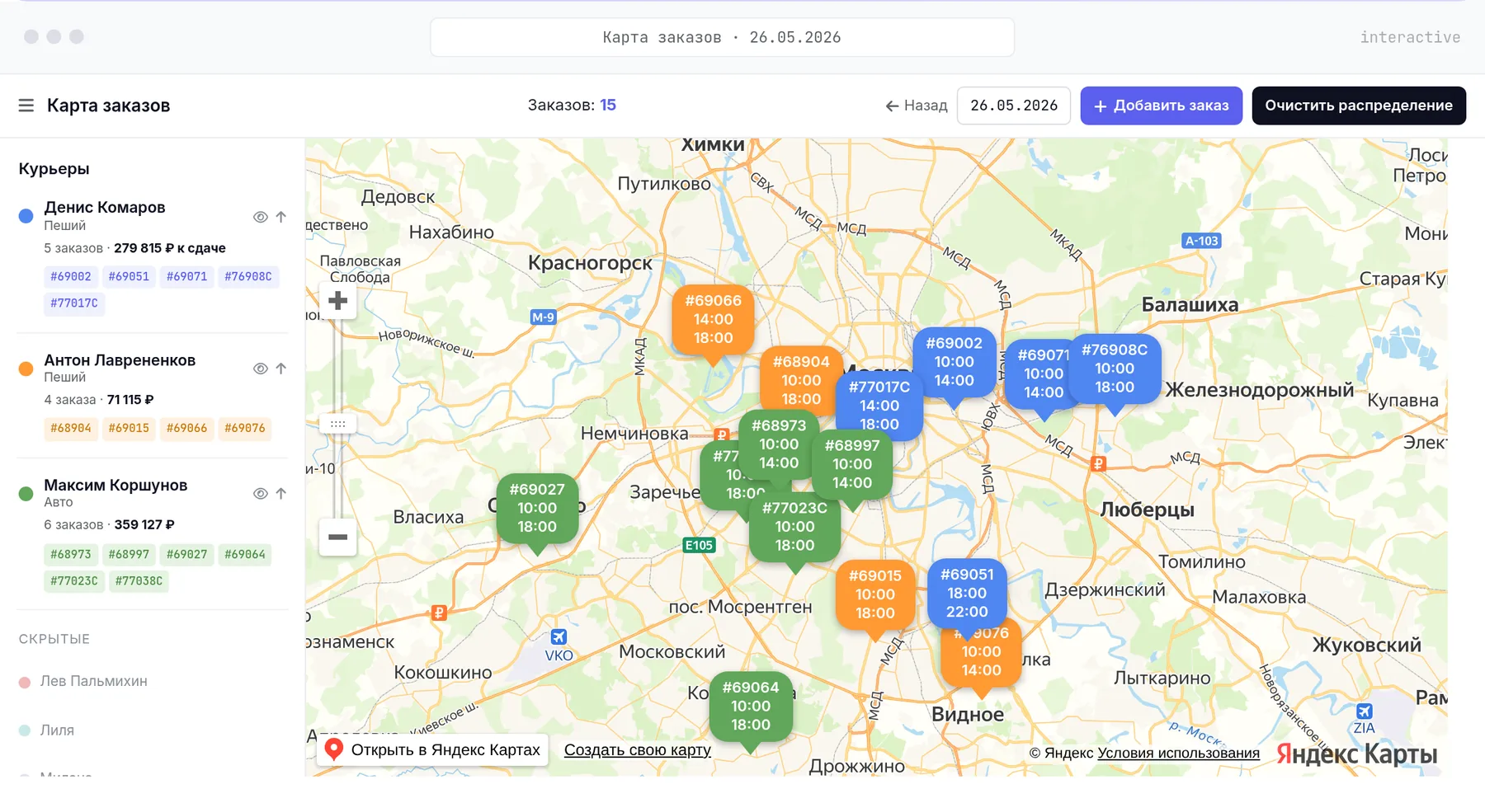Screen dimensions: 1485x803
Task: Click the up arrow for Максим Коршунов
Action: pos(281,494)
